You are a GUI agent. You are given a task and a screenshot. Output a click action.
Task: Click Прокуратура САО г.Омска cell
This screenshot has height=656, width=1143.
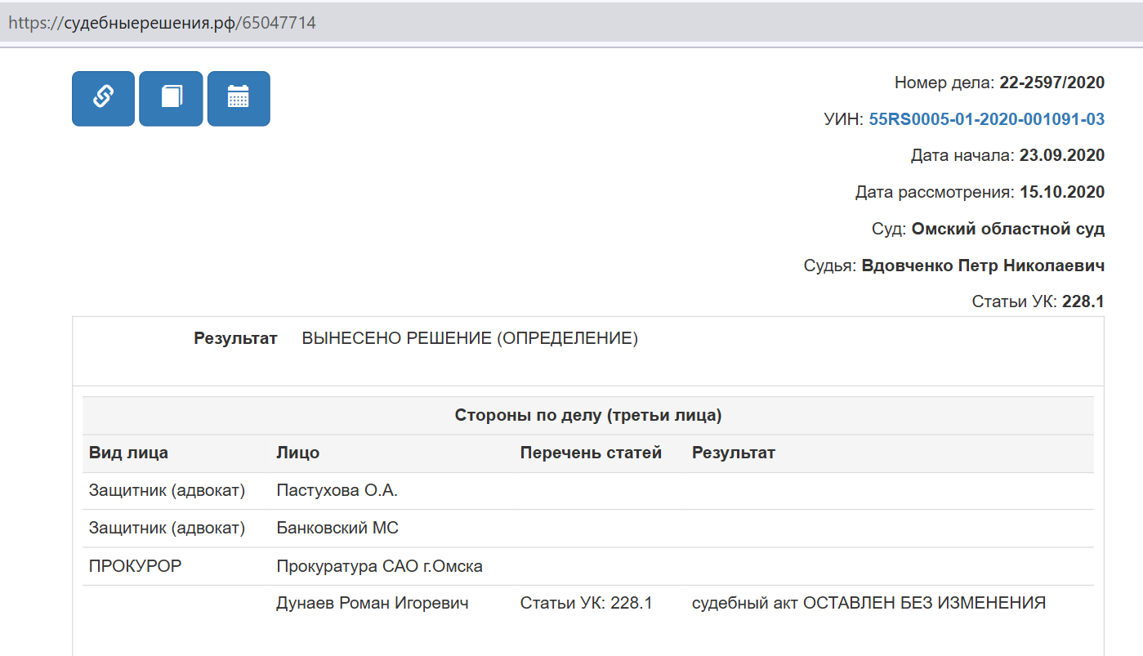click(380, 566)
